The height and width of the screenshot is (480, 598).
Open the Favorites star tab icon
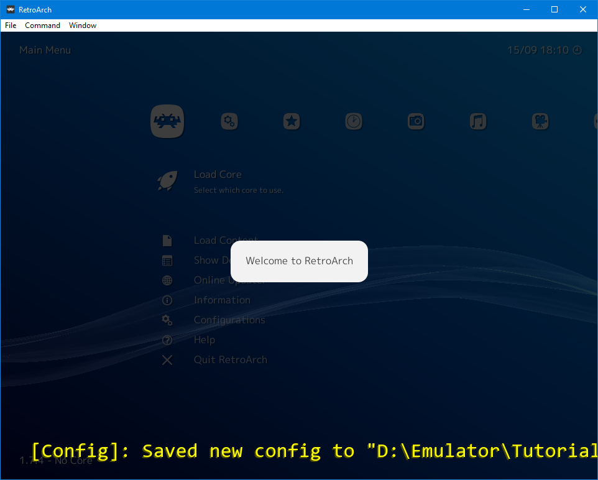292,122
